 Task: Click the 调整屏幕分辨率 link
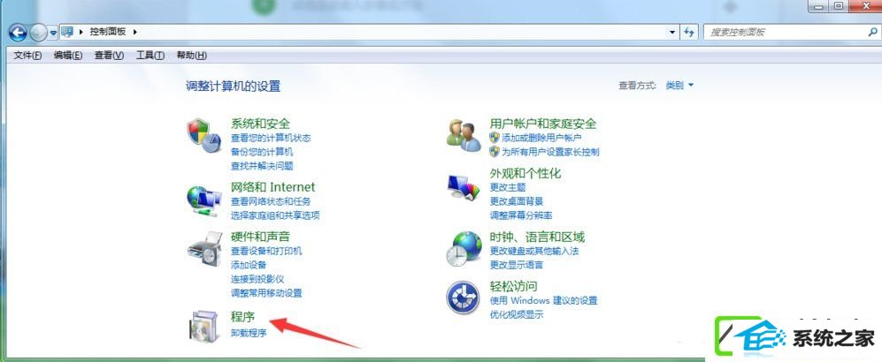521,215
